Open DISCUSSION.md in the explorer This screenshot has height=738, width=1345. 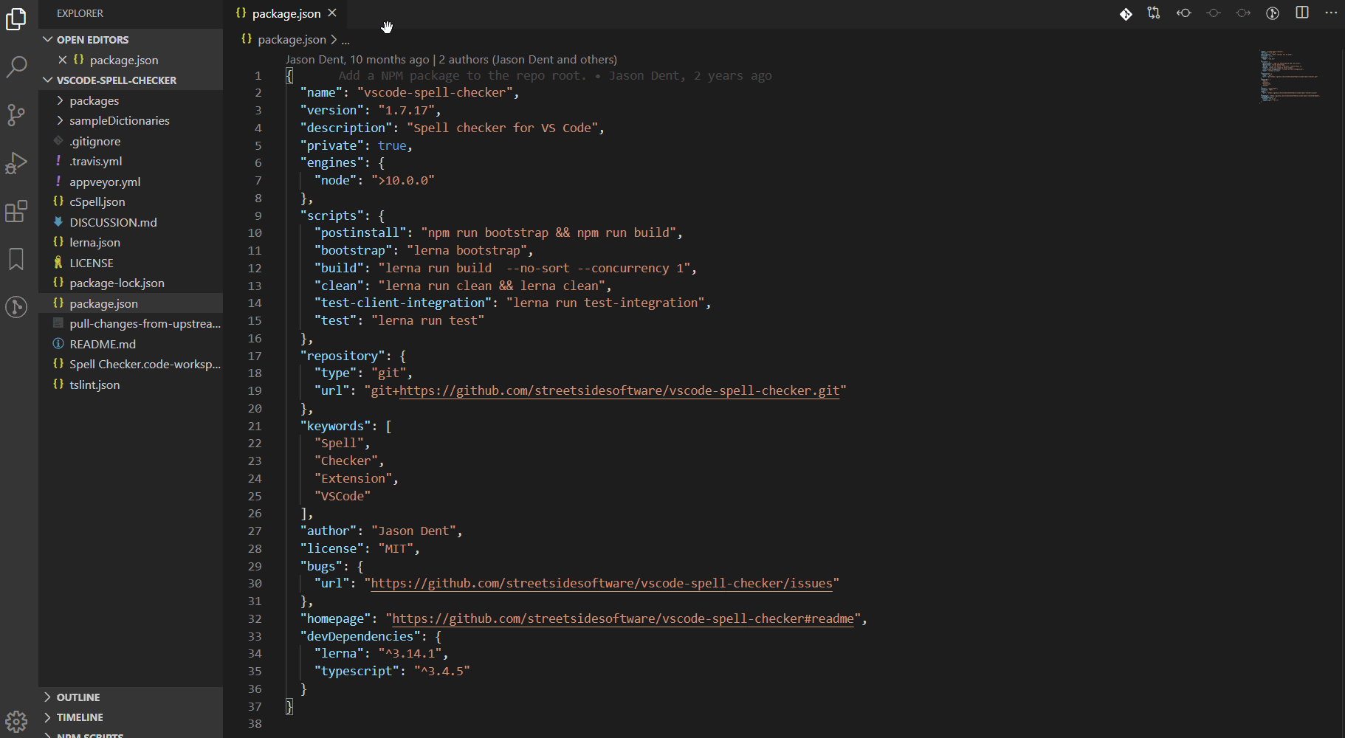[x=131, y=222]
